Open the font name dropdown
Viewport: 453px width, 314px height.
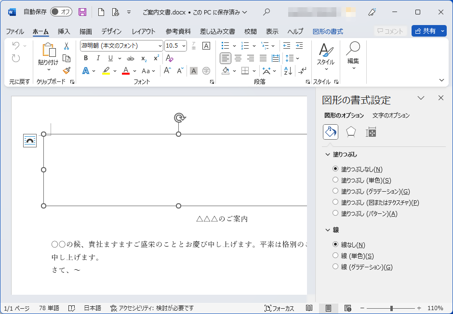point(160,45)
